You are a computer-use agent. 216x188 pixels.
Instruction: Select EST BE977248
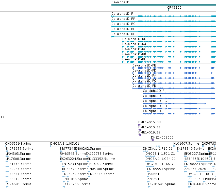point(67,149)
